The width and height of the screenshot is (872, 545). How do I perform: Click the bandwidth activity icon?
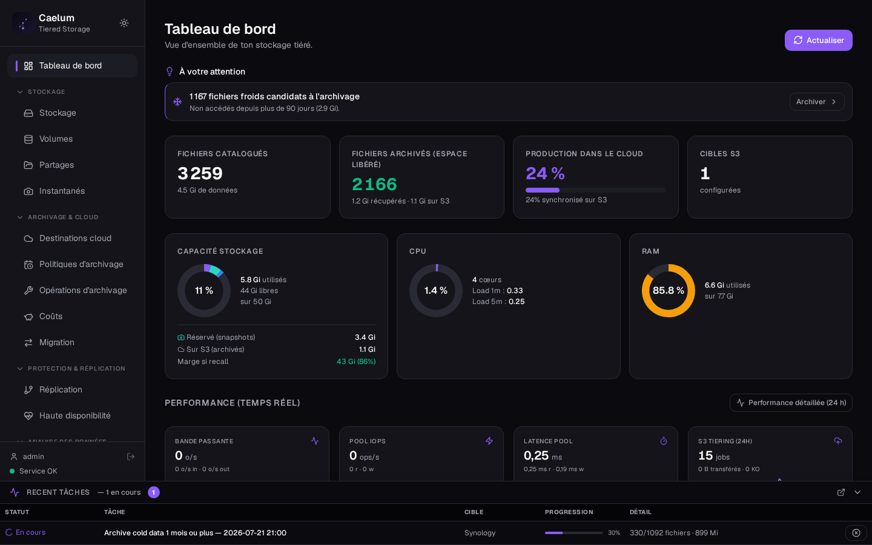[x=315, y=441]
